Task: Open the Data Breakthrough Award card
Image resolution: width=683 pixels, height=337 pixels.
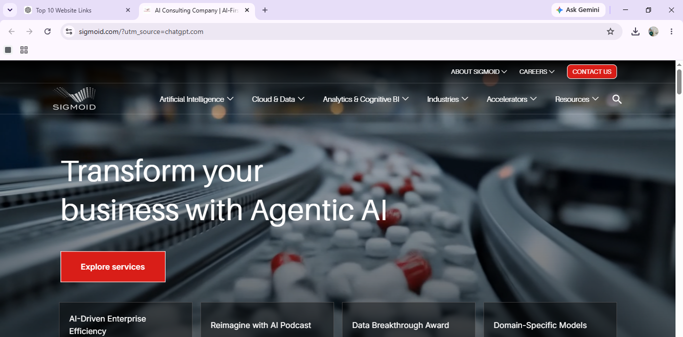Action: coord(408,320)
